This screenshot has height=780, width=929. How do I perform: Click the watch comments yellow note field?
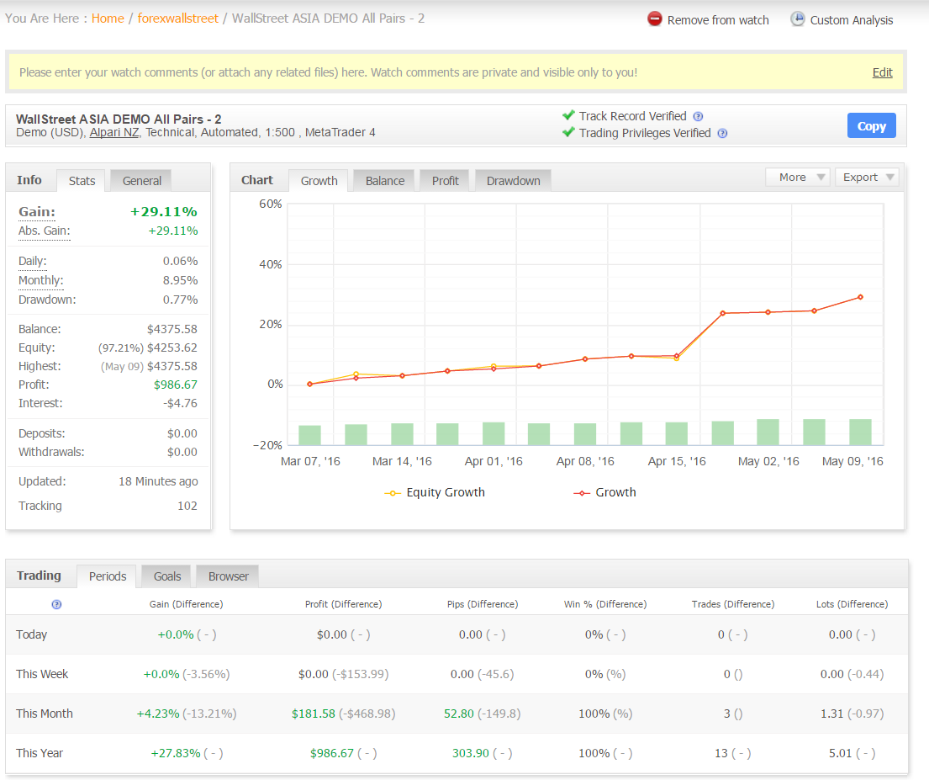pos(456,72)
